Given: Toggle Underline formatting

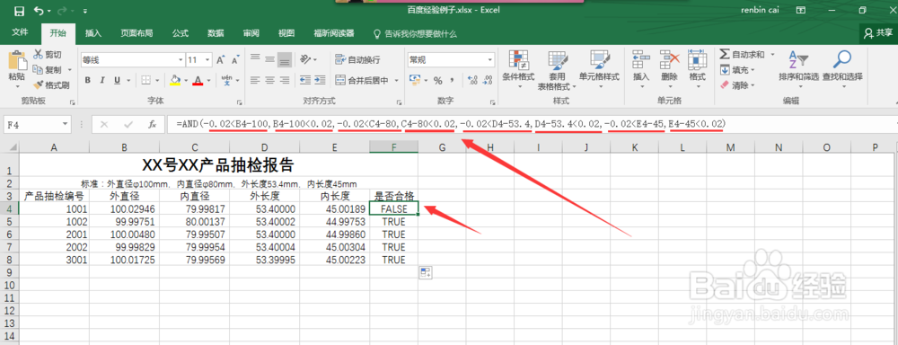Looking at the screenshot, I should (117, 80).
